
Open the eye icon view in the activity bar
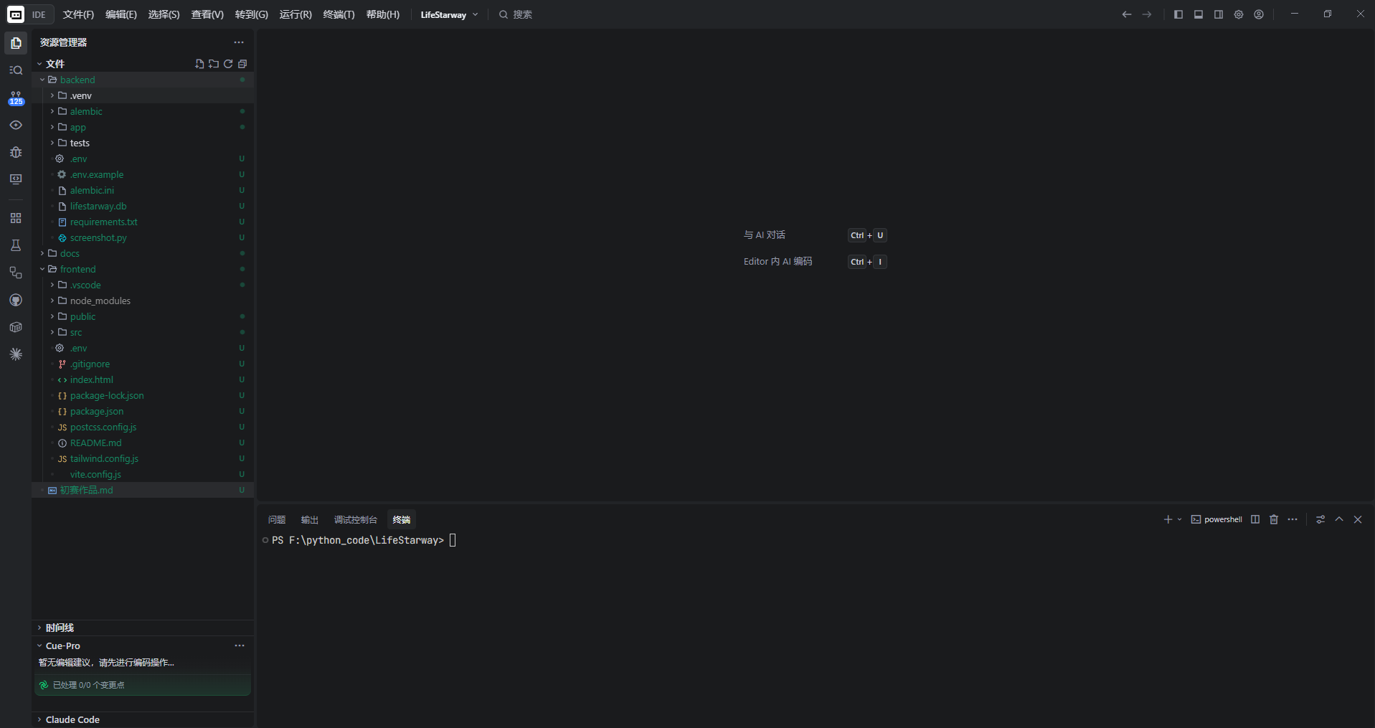pos(16,125)
